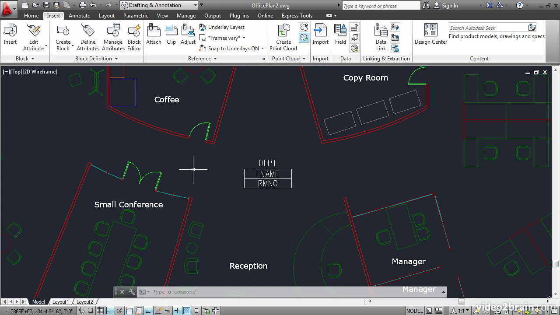Open Manage Attributes tool

click(113, 37)
